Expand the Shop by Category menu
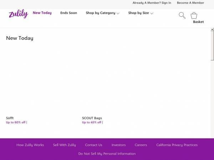The image size is (214, 160). coord(102,13)
